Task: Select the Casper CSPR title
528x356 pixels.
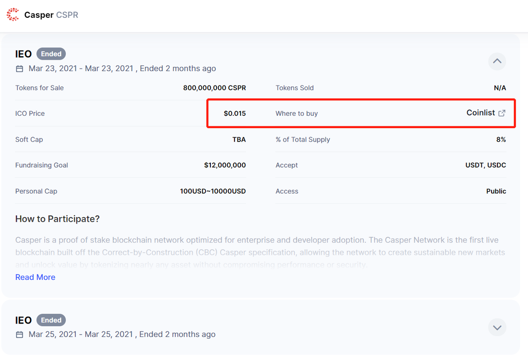Action: (51, 15)
